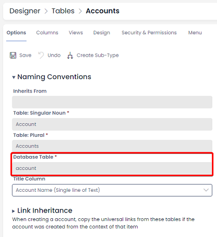Click the Options tab
The width and height of the screenshot is (217, 237).
(16, 33)
